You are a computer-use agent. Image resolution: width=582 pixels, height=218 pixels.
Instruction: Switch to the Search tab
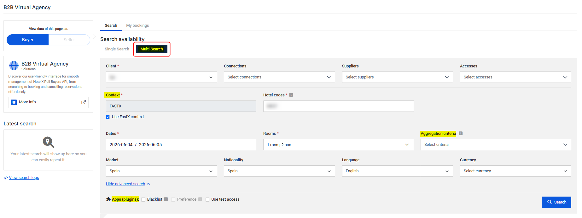[x=111, y=26]
